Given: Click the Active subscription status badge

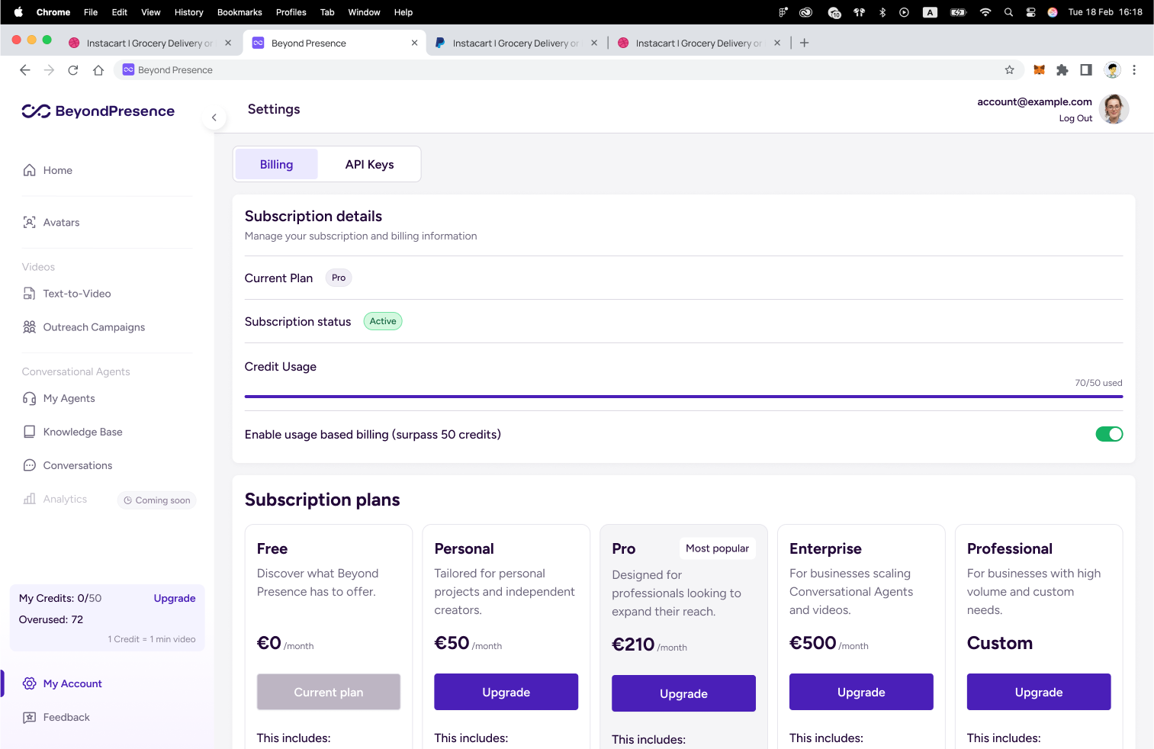Looking at the screenshot, I should [383, 321].
